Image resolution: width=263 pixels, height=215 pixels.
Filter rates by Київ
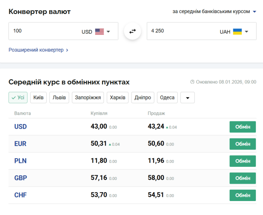[38, 97]
